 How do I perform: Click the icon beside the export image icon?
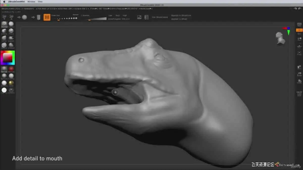click(146, 17)
